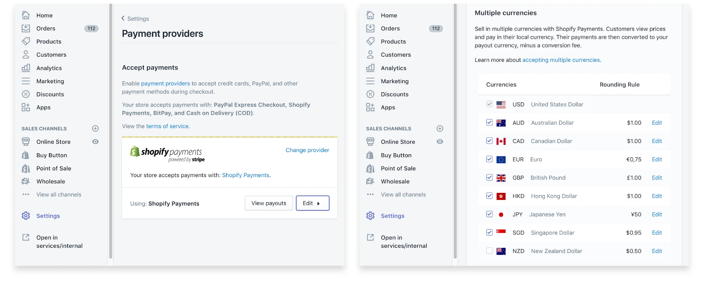Click Discounts badge icon in right window
The height and width of the screenshot is (281, 704).
tap(370, 94)
